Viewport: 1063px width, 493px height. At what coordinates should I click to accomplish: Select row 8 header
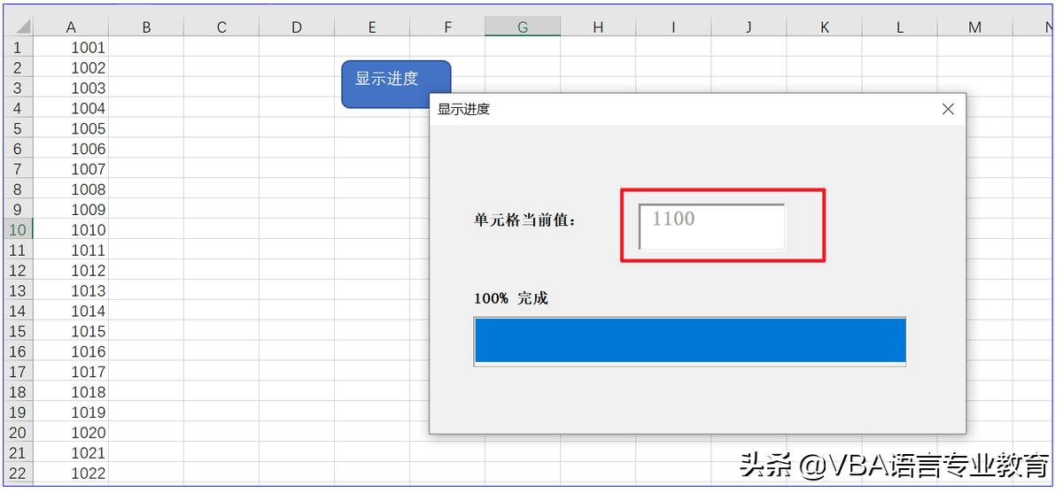click(x=19, y=189)
